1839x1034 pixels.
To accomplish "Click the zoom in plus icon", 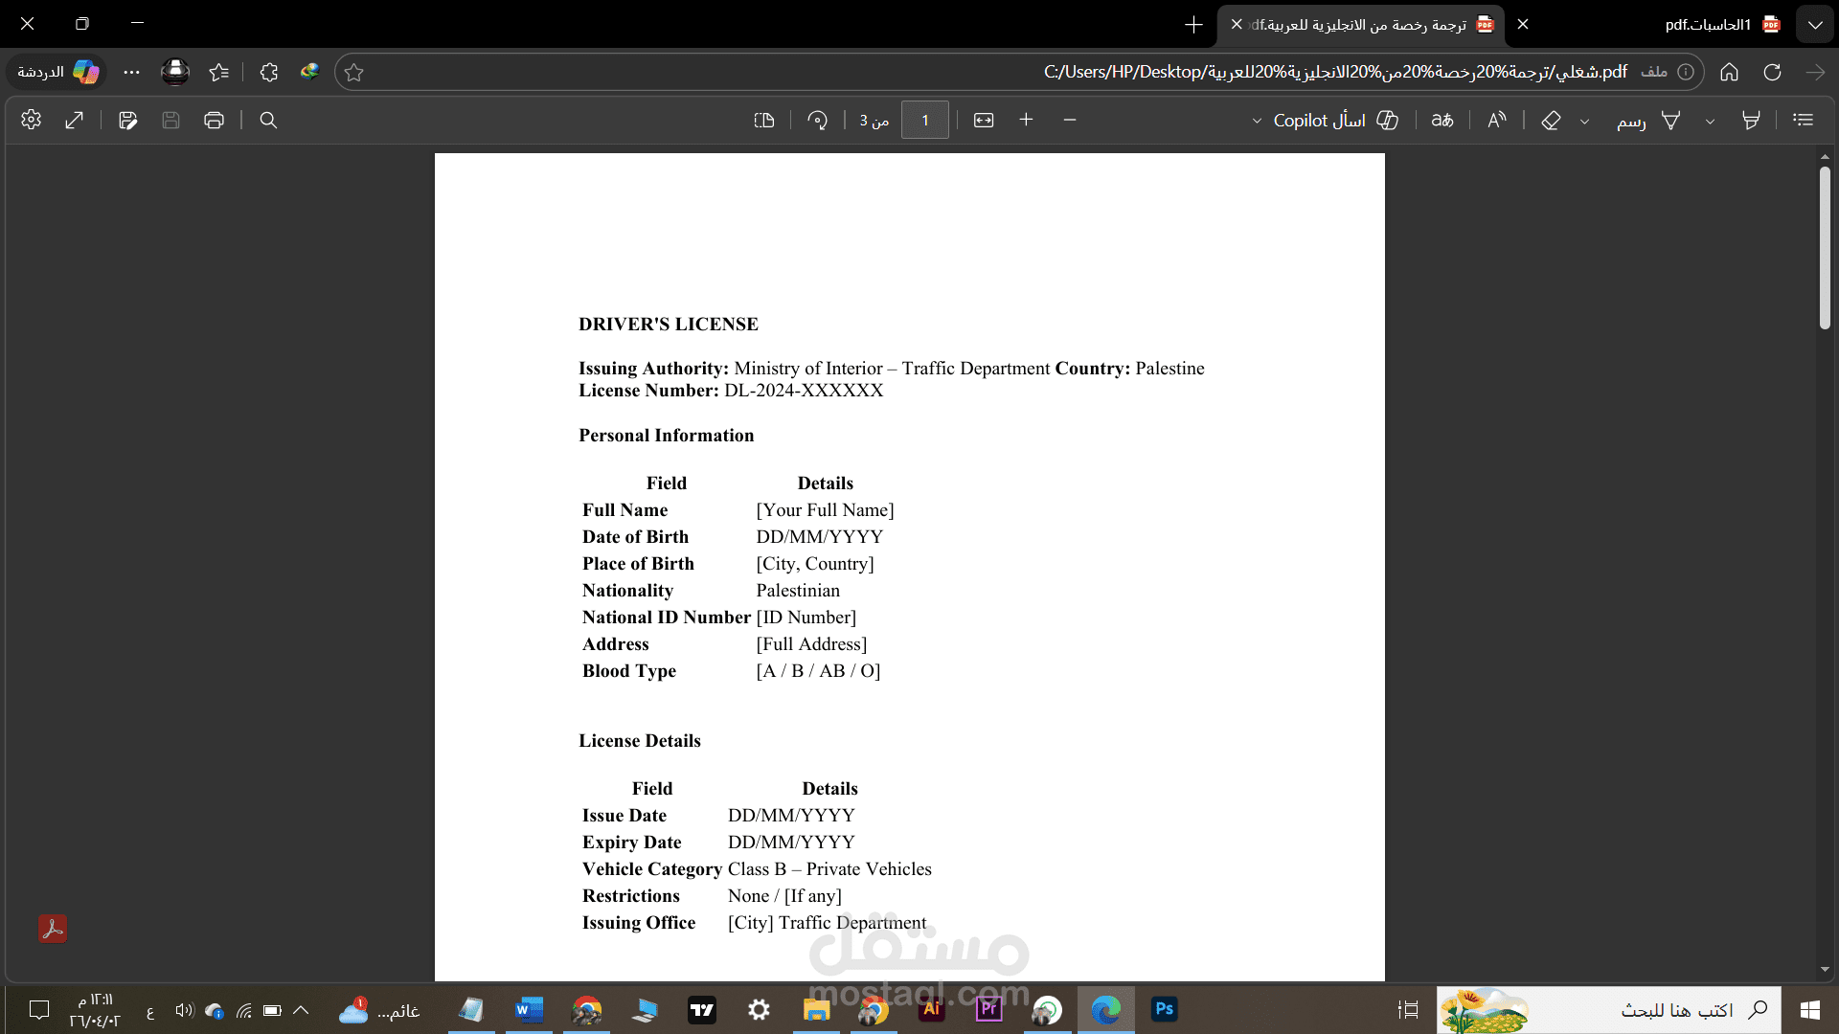I will point(1026,120).
